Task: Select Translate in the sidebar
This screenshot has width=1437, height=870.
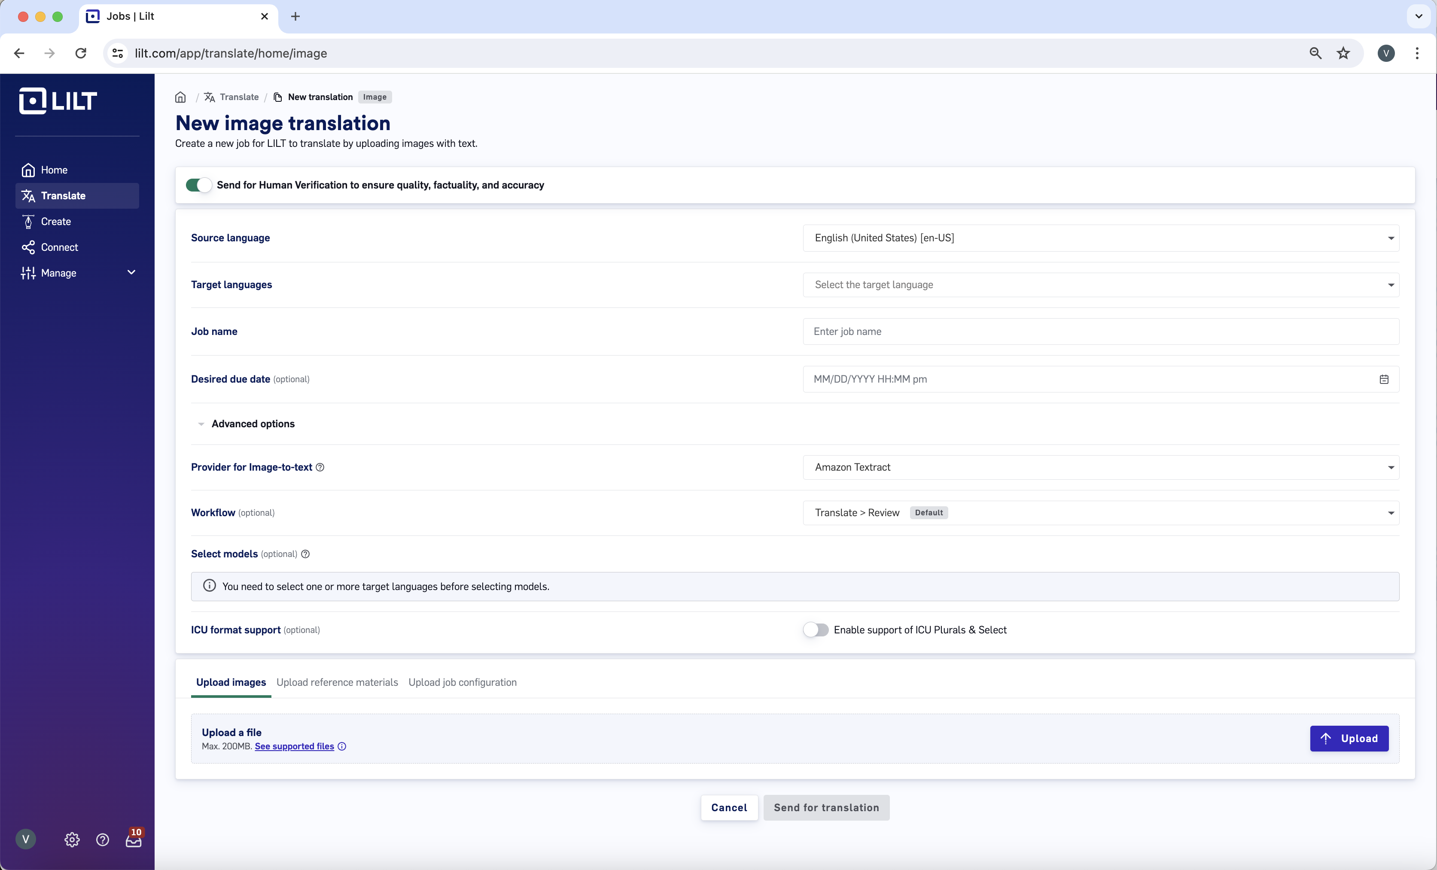Action: [77, 195]
